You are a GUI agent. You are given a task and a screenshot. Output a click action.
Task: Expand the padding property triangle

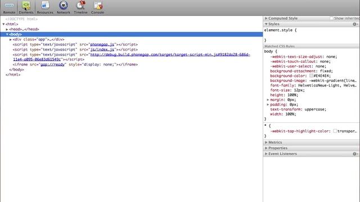[268, 105]
